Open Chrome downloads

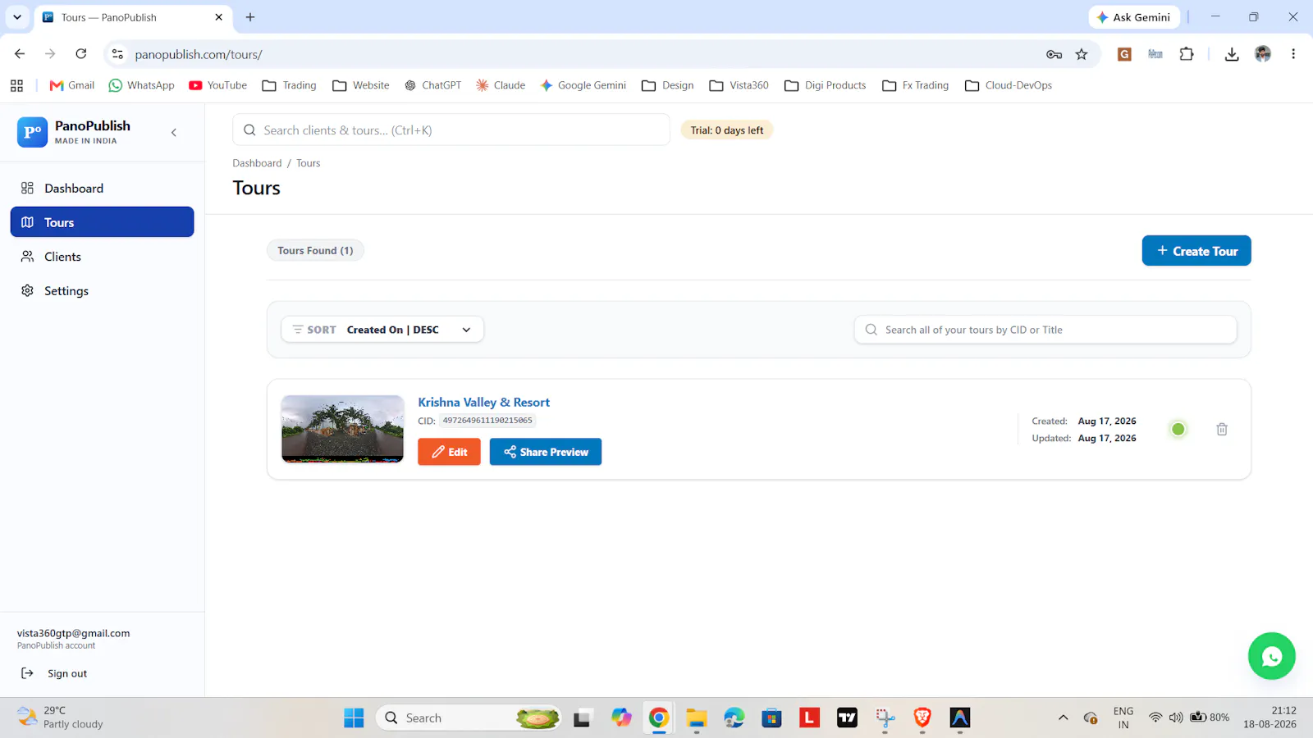click(1232, 54)
